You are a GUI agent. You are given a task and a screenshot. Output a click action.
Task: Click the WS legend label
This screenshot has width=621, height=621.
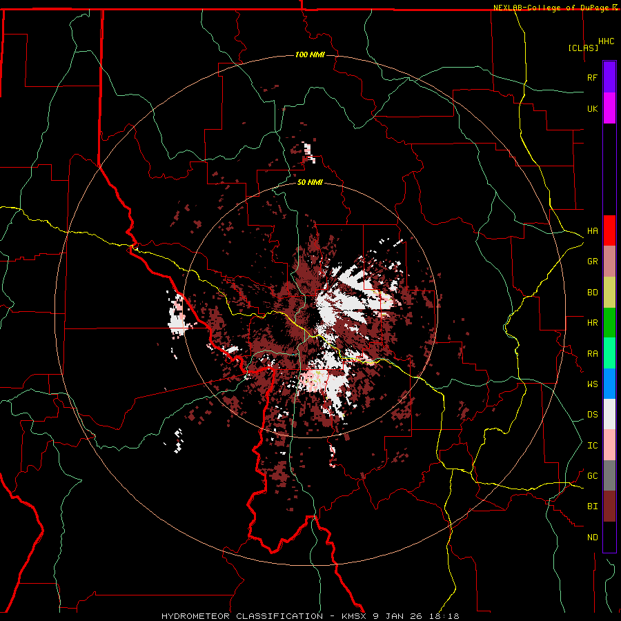[x=592, y=384]
